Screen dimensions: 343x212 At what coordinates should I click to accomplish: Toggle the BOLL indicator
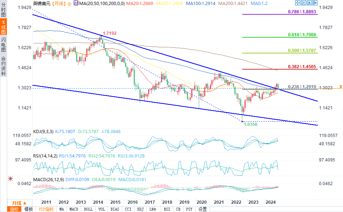tap(88, 209)
